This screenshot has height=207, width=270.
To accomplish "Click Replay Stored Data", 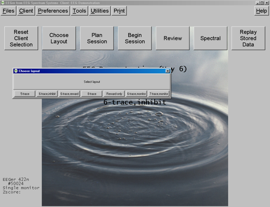I will point(248,38).
